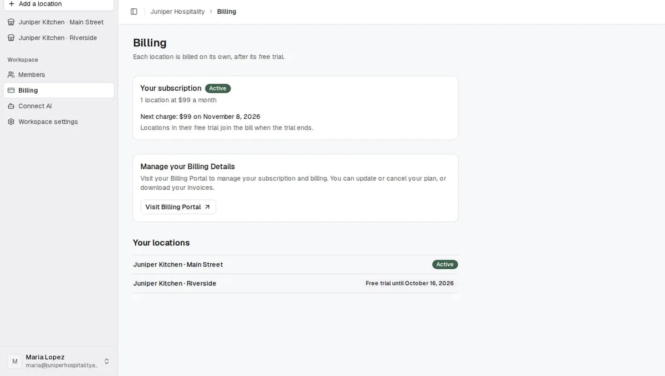
Task: Click the Add a location button
Action: (x=59, y=4)
